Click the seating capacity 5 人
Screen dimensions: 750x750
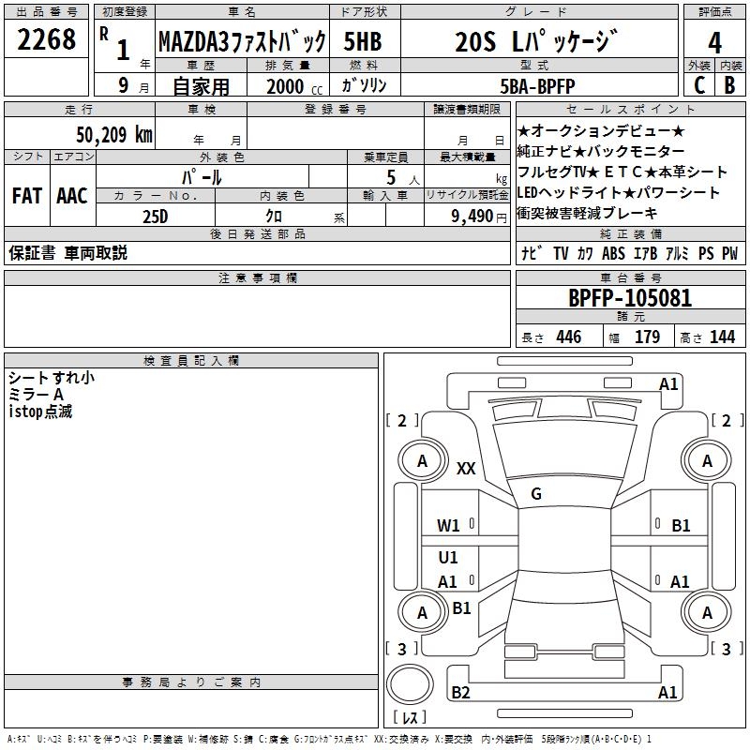(403, 178)
